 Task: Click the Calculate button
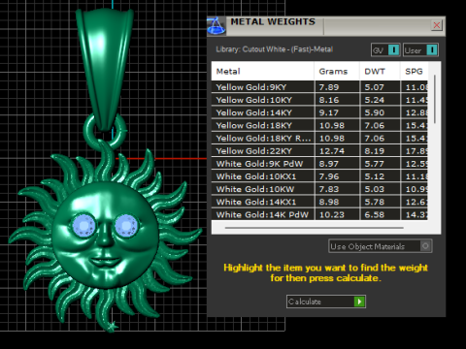[x=326, y=301]
